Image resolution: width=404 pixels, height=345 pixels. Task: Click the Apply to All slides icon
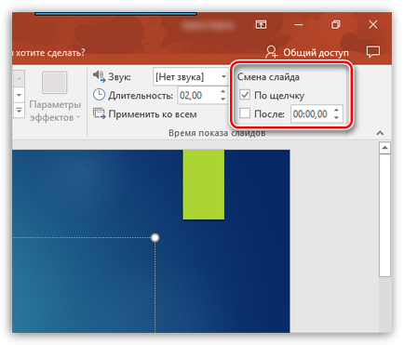tap(100, 113)
